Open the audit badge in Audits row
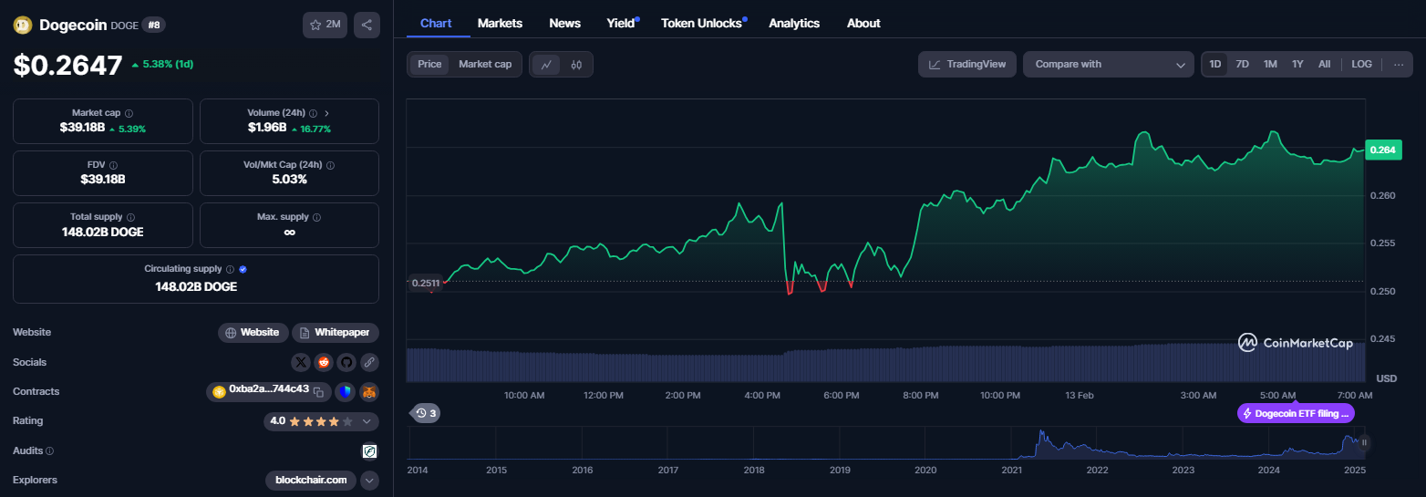The width and height of the screenshot is (1426, 497). click(369, 450)
